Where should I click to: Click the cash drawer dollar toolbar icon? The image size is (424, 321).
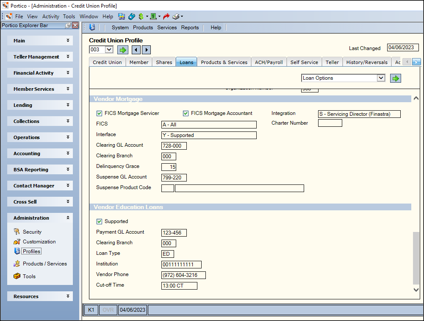[x=153, y=17]
